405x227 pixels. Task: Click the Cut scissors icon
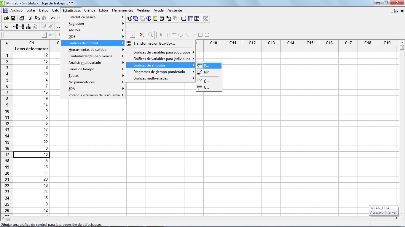(31, 18)
